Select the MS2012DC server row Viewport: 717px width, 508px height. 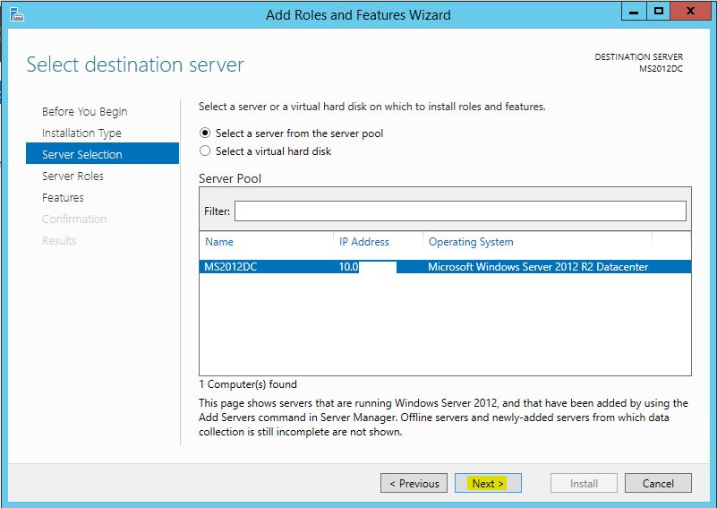click(445, 267)
